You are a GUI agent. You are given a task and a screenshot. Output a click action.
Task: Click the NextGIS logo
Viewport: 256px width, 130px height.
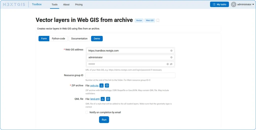(14, 4)
